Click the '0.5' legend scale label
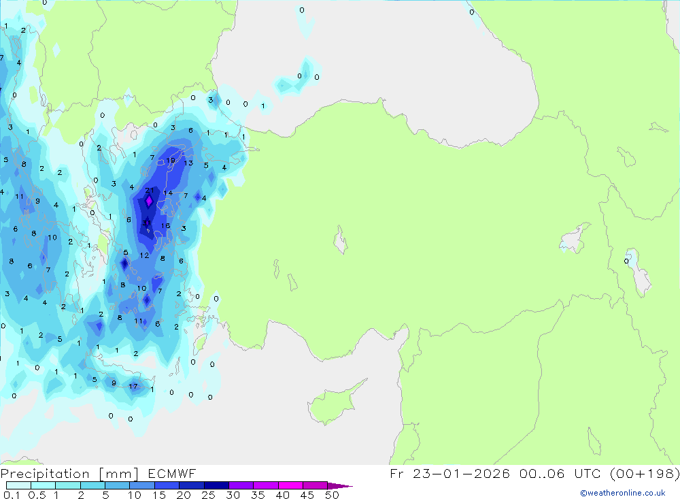680x499 pixels. click(x=37, y=495)
